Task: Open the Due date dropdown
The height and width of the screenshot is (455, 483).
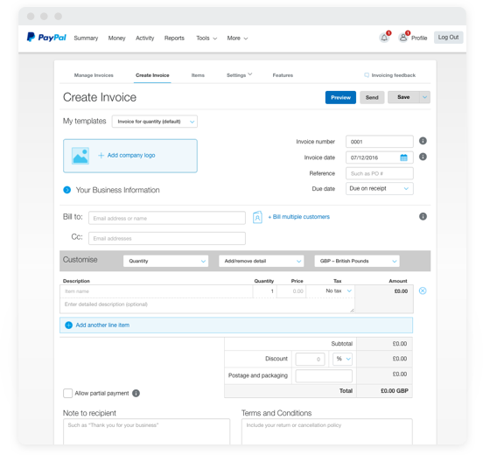Action: (x=380, y=188)
